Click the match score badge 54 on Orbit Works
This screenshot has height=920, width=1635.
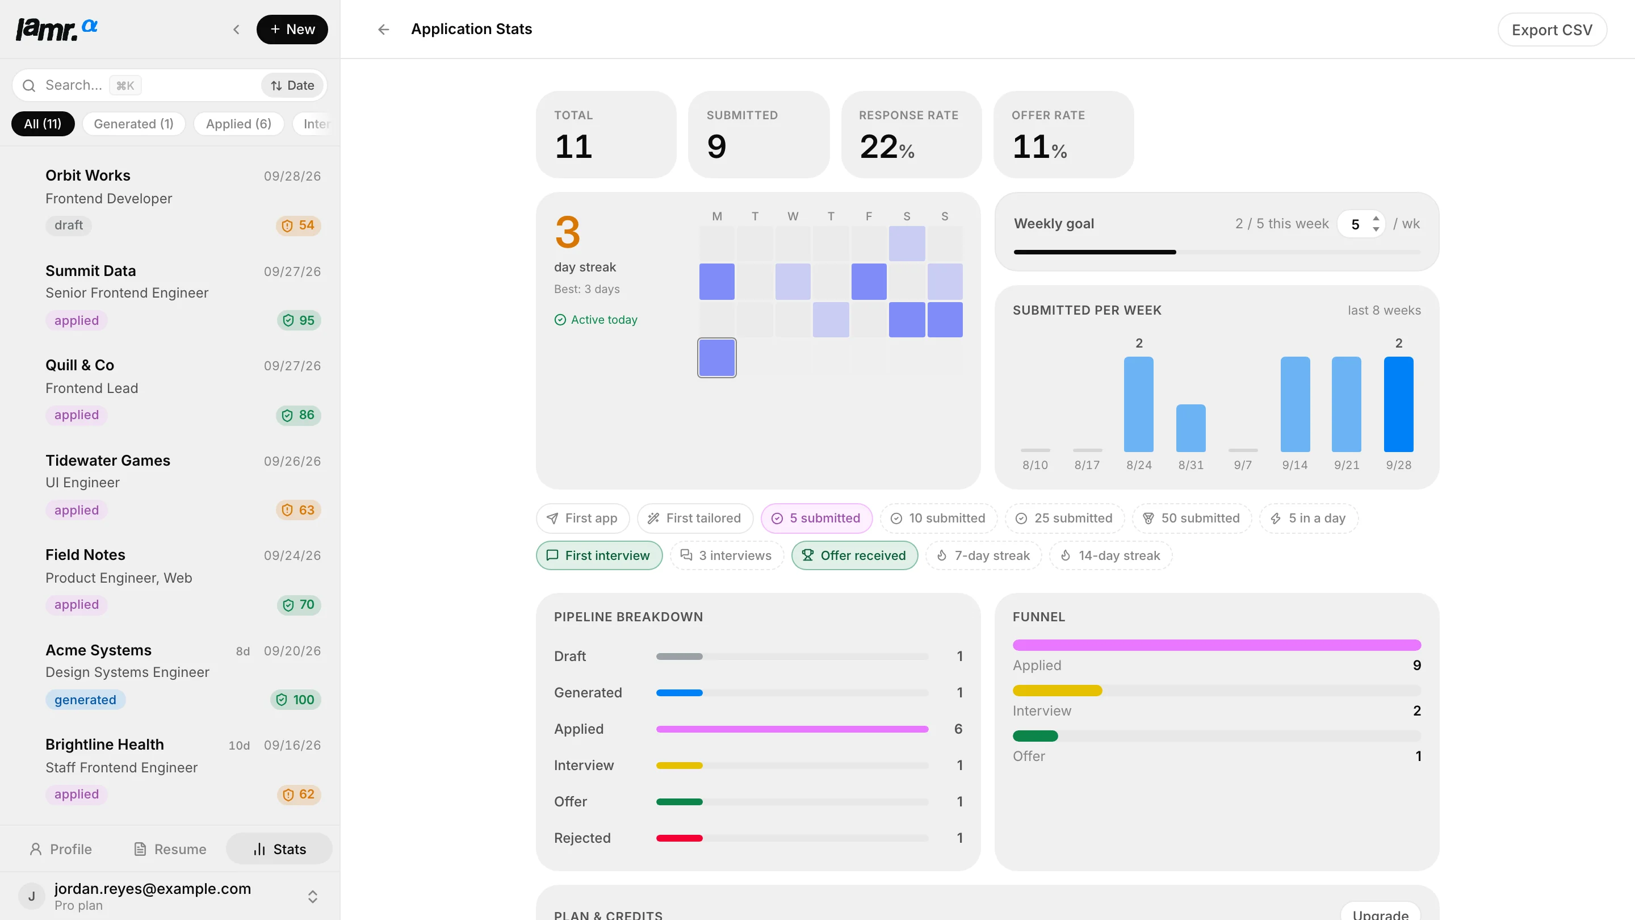coord(298,225)
